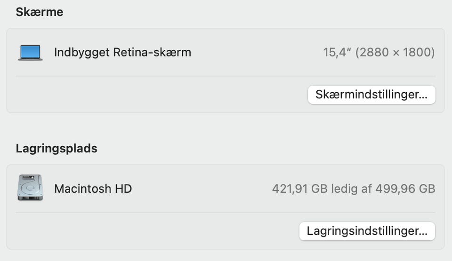Viewport: 452px width, 261px height.
Task: Click the divider line under Macintosh HD
Action: tap(226, 212)
